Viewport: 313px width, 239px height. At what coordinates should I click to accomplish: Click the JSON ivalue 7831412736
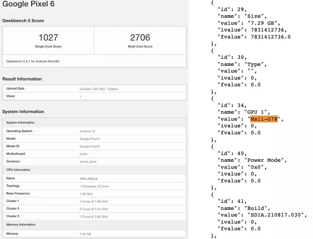[266, 30]
